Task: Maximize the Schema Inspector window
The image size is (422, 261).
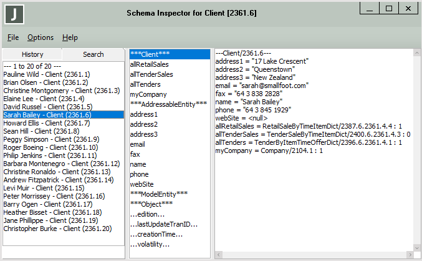Action: pyautogui.click(x=388, y=9)
